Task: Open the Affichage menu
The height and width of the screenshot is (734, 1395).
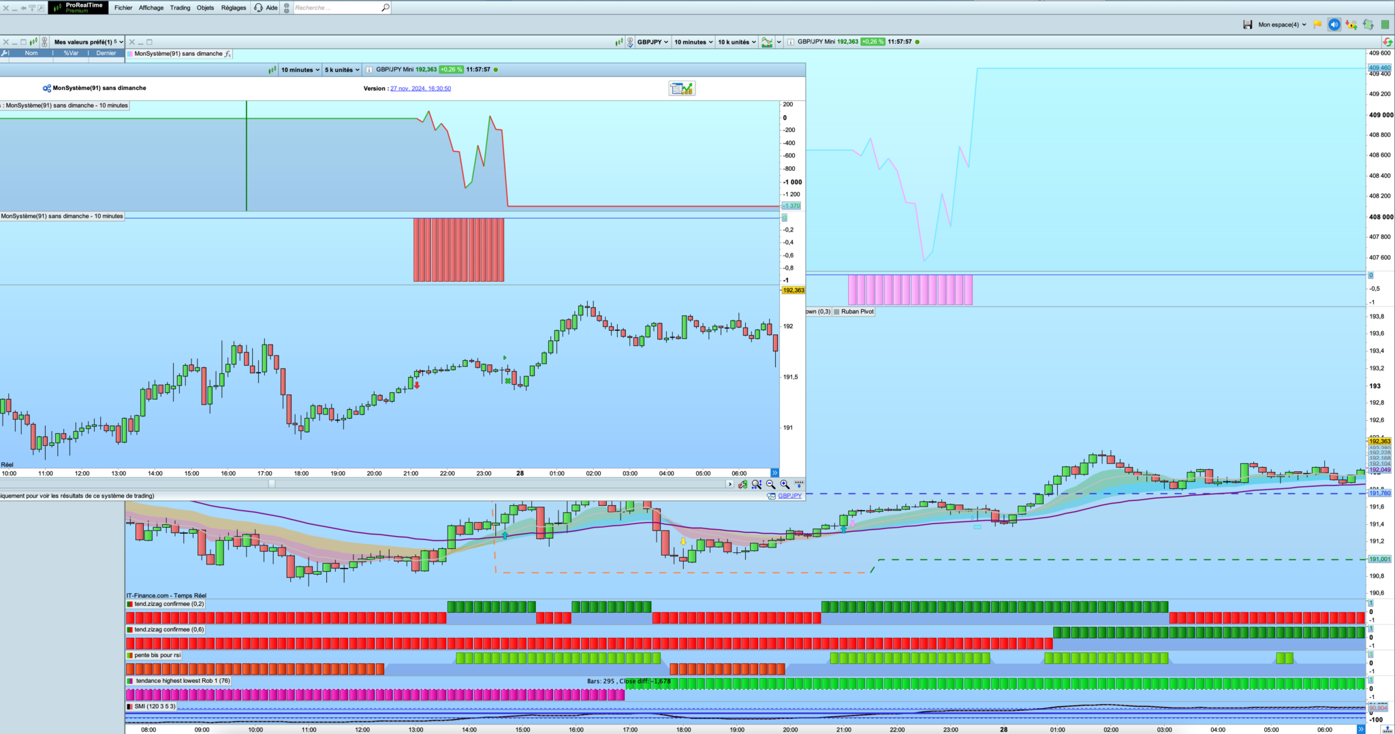Action: (151, 7)
